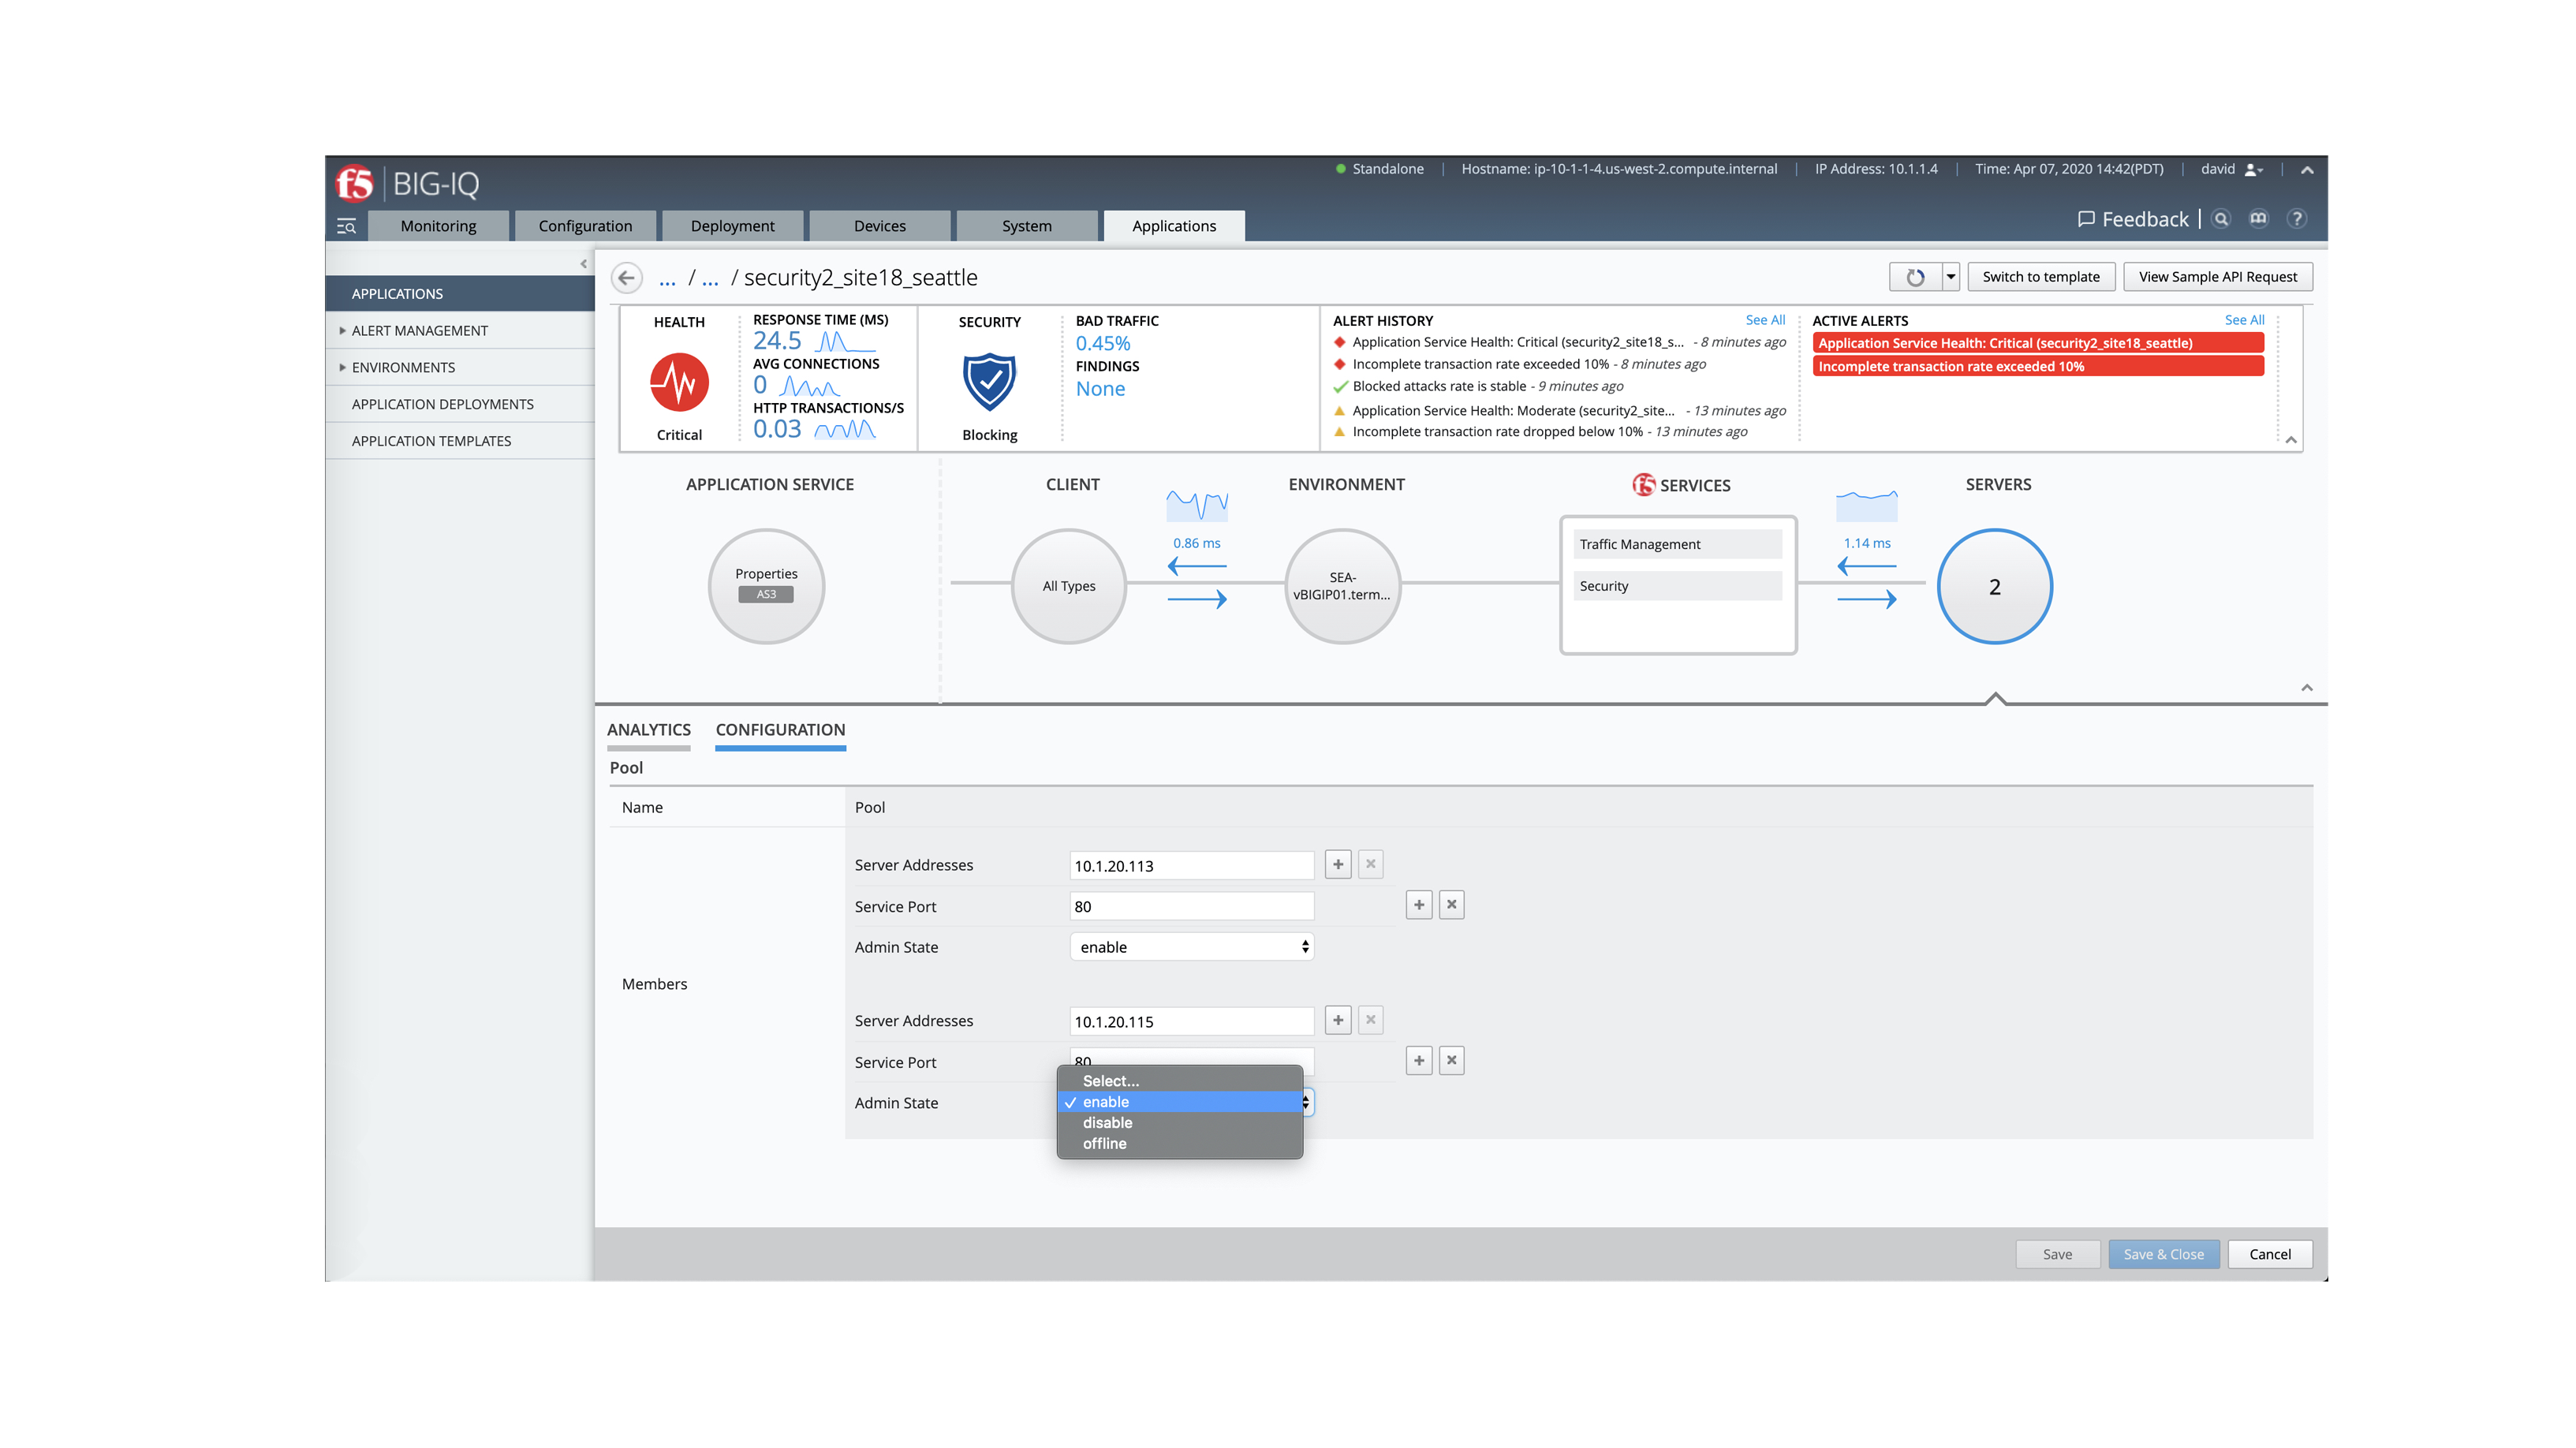Collapse the left navigation sidebar

(x=583, y=264)
